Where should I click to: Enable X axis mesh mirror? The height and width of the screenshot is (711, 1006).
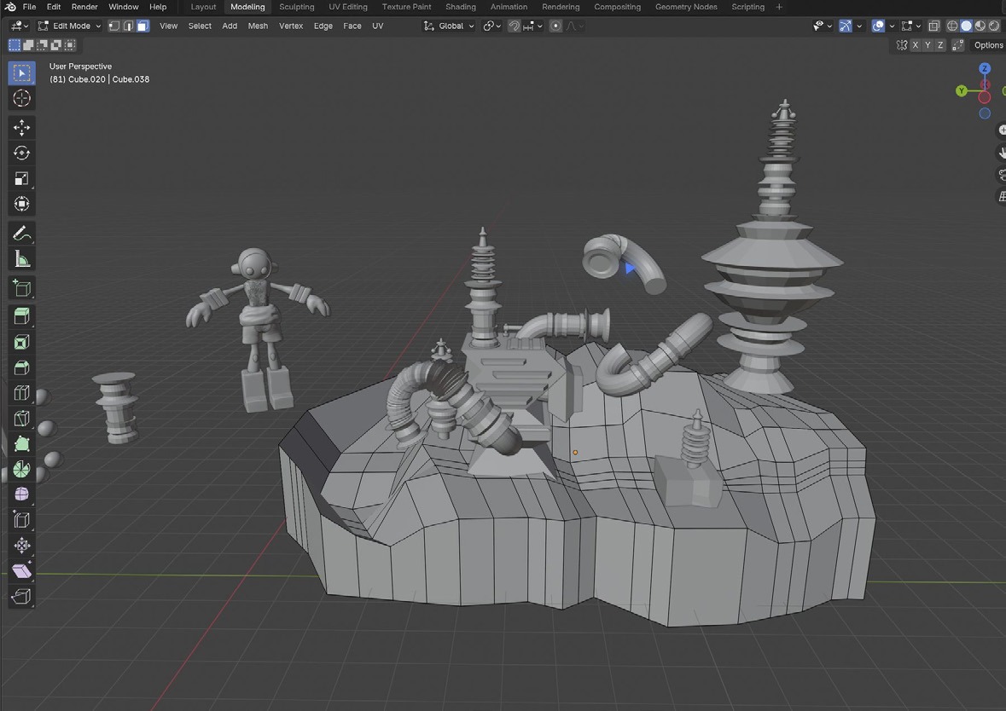pyautogui.click(x=916, y=45)
